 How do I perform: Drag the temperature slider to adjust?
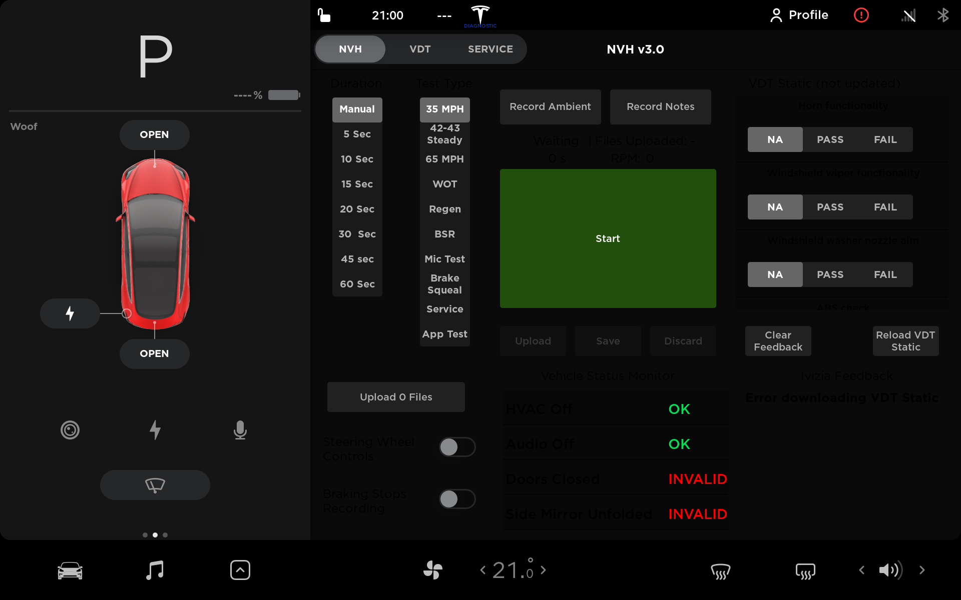[513, 571]
